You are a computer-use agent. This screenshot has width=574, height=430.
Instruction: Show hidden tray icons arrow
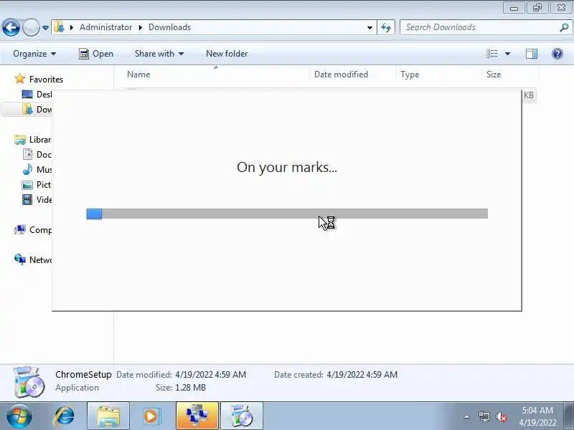467,416
